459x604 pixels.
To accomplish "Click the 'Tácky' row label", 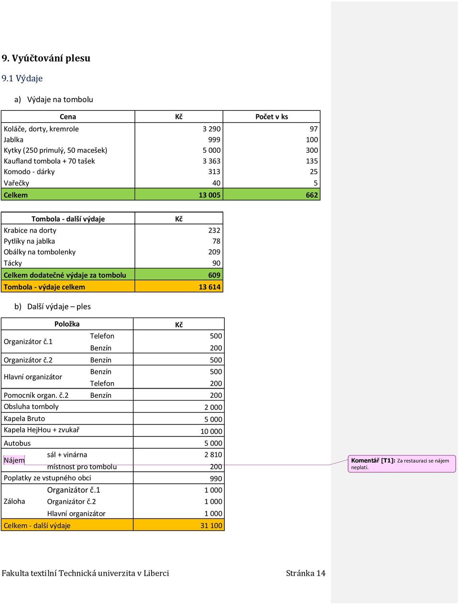I will pos(13,264).
